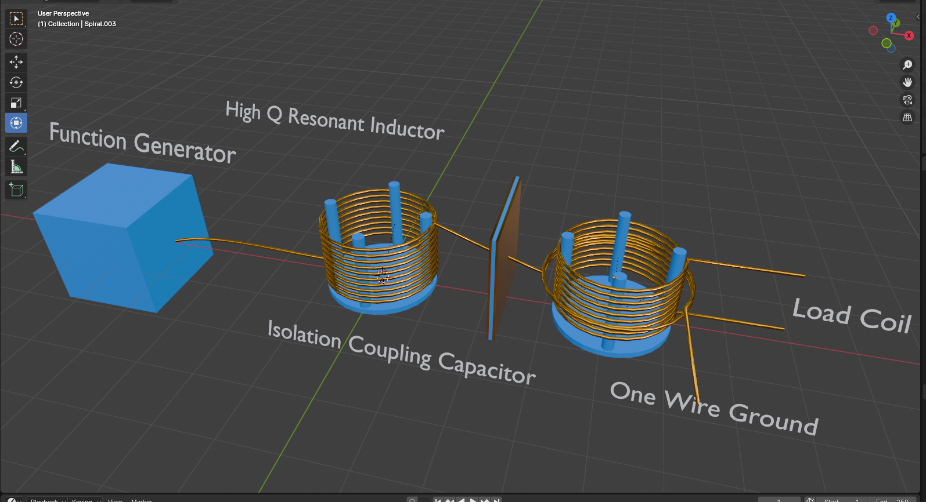926x502 pixels.
Task: Click the "User Perspective" viewport label
Action: click(63, 13)
